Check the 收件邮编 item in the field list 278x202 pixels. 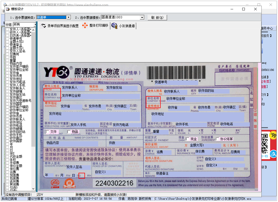click(8, 129)
